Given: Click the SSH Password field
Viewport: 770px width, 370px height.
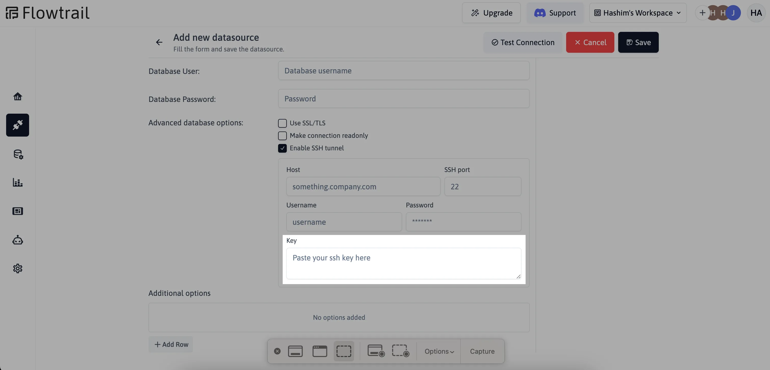Looking at the screenshot, I should coord(463,222).
